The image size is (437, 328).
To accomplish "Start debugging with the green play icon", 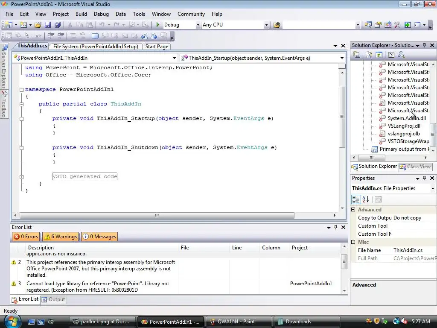I will coord(158,25).
